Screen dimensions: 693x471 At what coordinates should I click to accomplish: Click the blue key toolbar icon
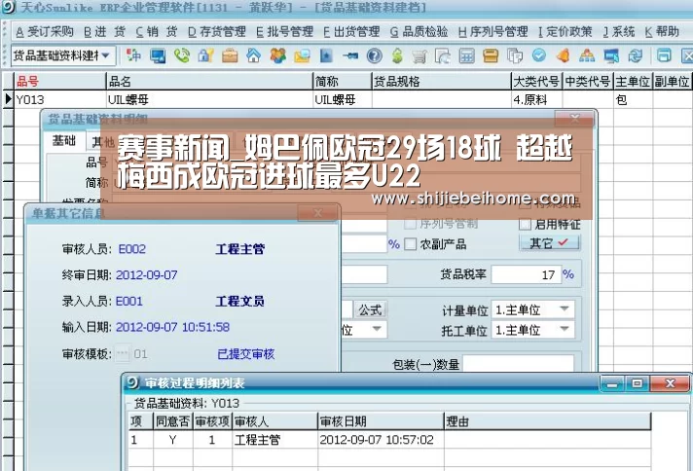tap(350, 55)
